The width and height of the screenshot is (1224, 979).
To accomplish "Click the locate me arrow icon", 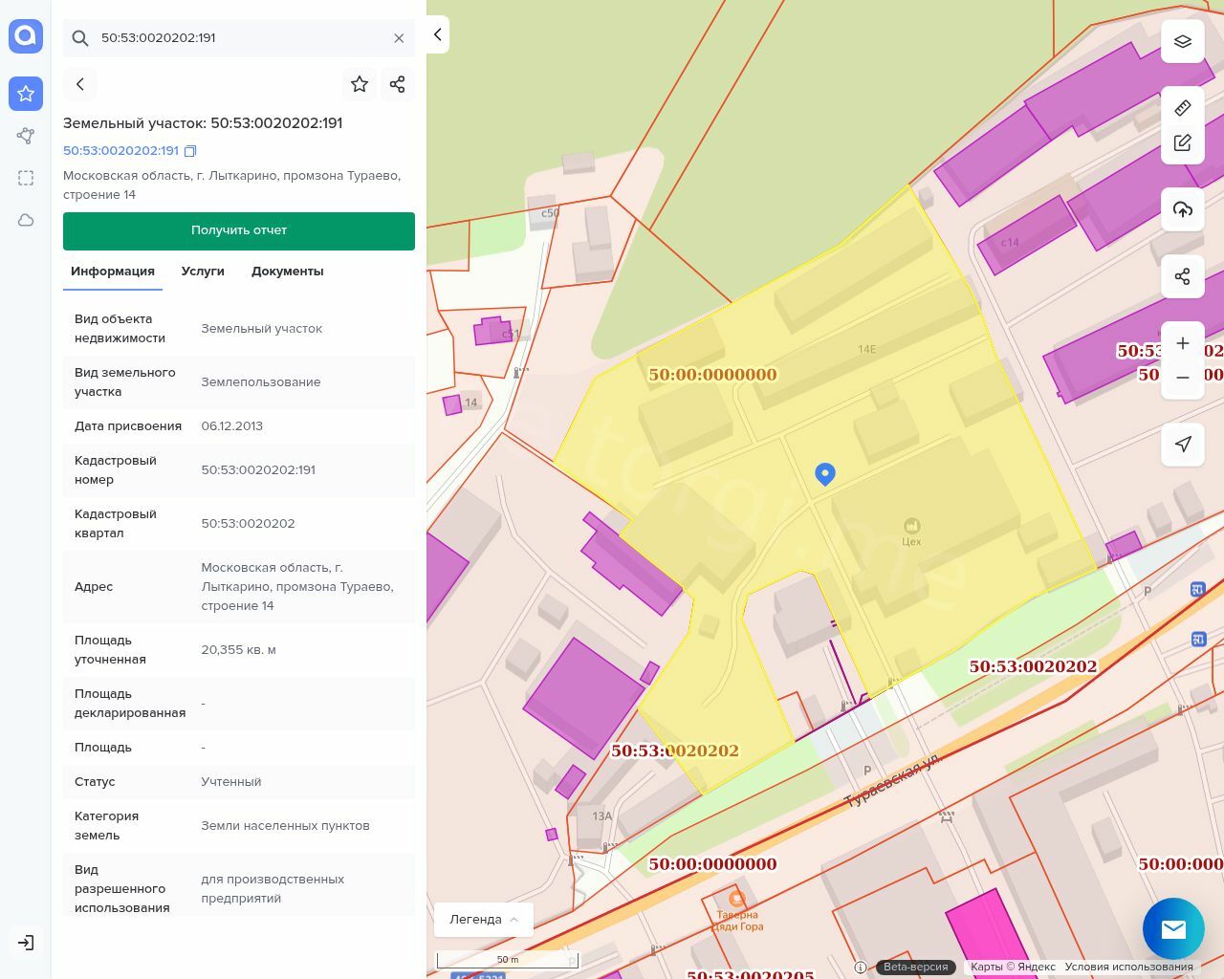I will (1182, 444).
